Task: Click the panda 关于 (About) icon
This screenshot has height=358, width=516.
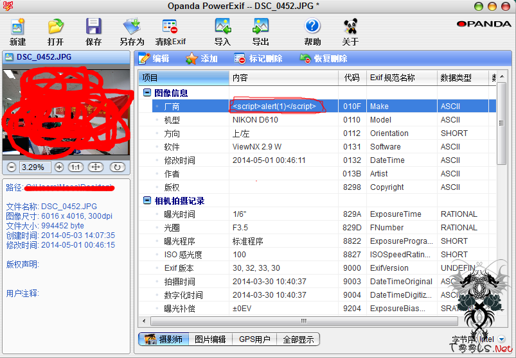Action: (x=350, y=31)
